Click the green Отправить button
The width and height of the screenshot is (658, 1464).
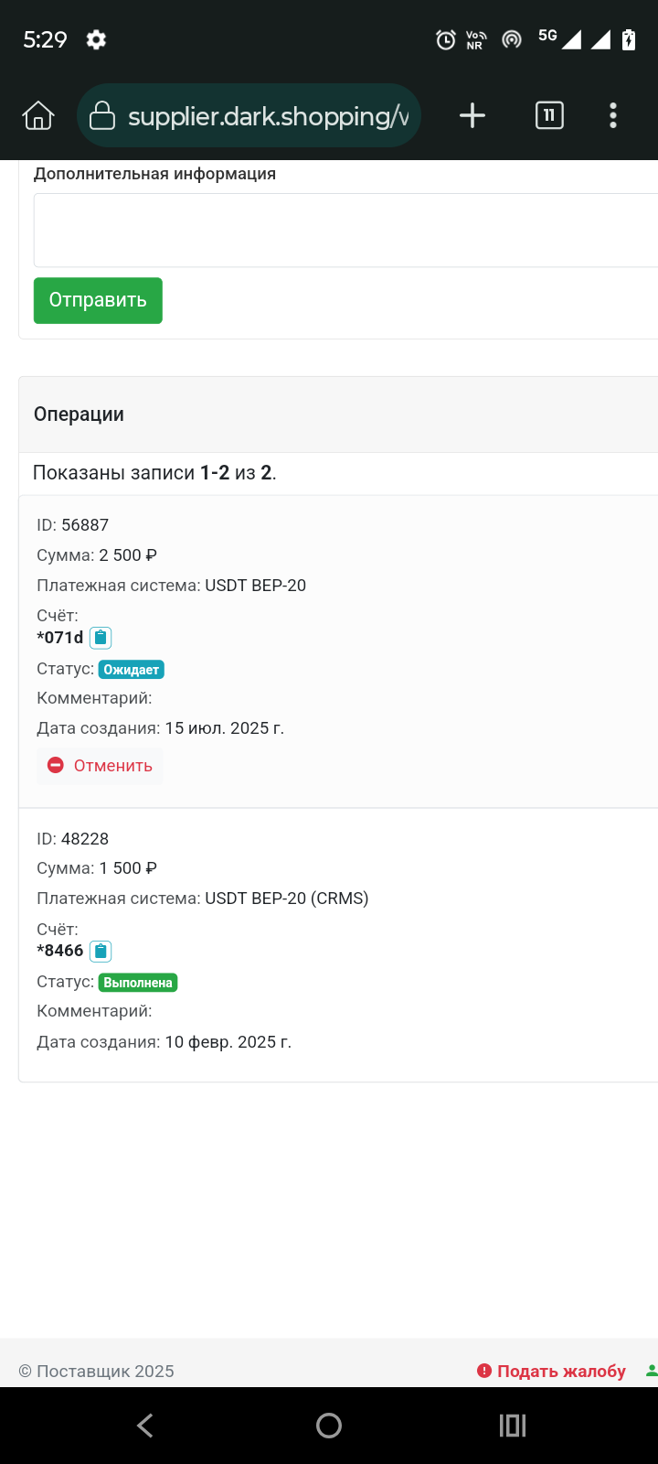click(x=98, y=300)
